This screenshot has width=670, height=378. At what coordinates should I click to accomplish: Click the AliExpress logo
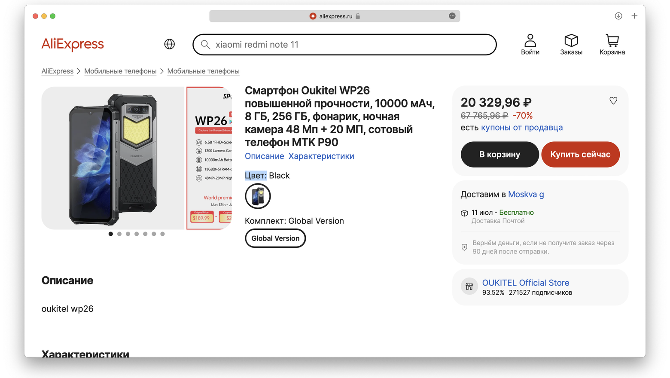click(x=73, y=44)
